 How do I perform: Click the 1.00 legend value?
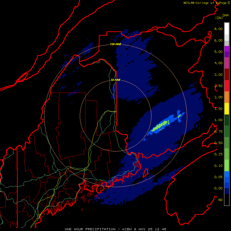click(x=218, y=120)
